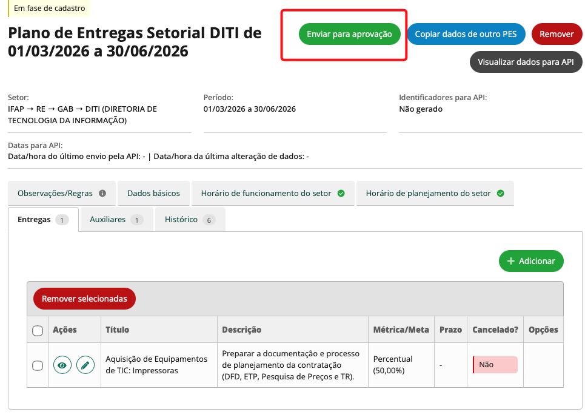This screenshot has width=585, height=417.
Task: Click the Histórico count badge showing 6
Action: point(209,220)
